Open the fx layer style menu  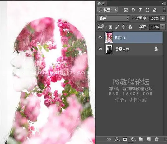117,139
